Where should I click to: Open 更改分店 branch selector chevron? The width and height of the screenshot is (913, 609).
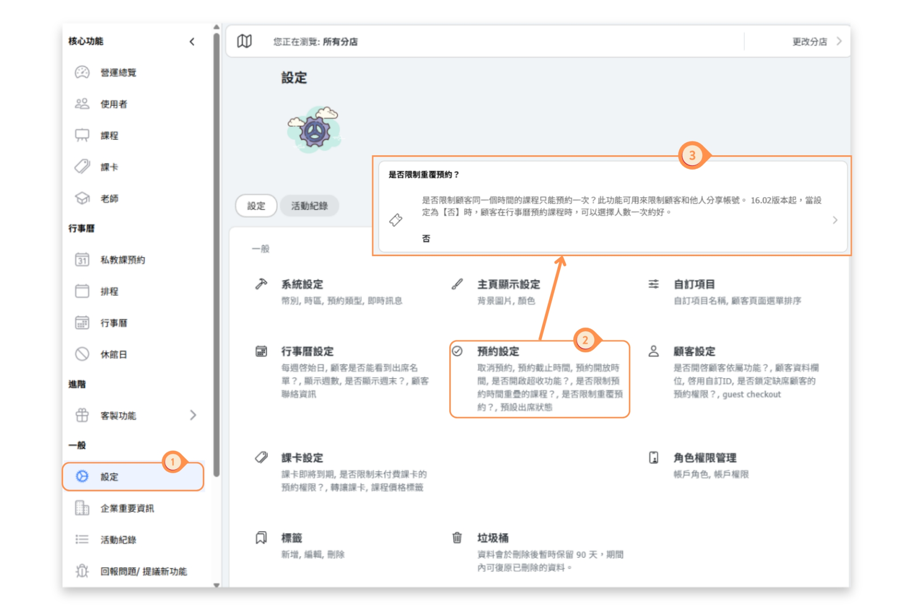(x=839, y=41)
